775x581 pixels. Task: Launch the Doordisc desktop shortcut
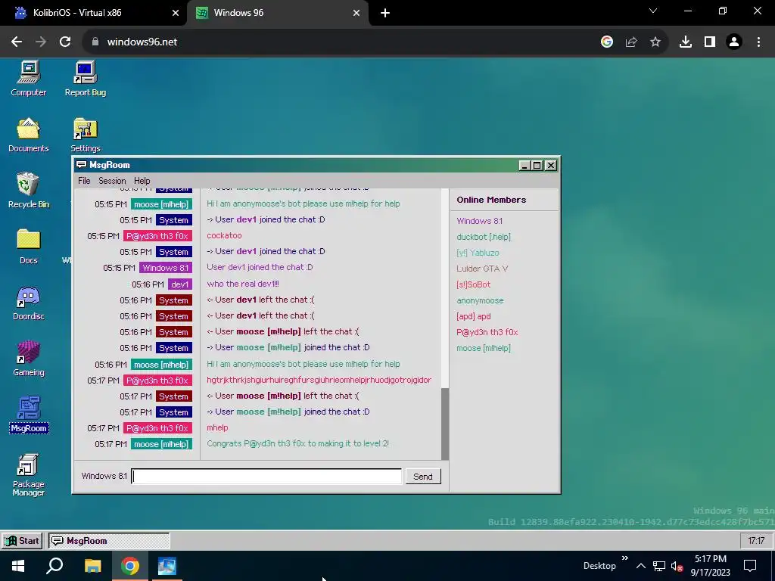(28, 303)
